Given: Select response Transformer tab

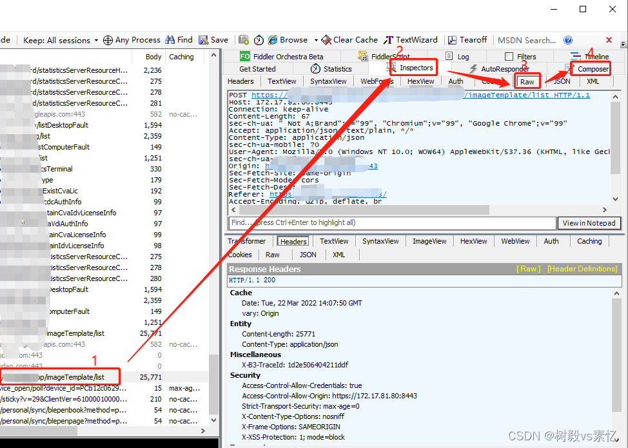Looking at the screenshot, I should [246, 241].
